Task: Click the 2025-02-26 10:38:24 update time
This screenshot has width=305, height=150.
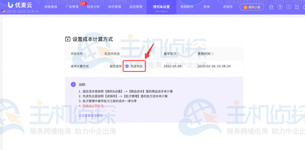Action: coord(214,66)
